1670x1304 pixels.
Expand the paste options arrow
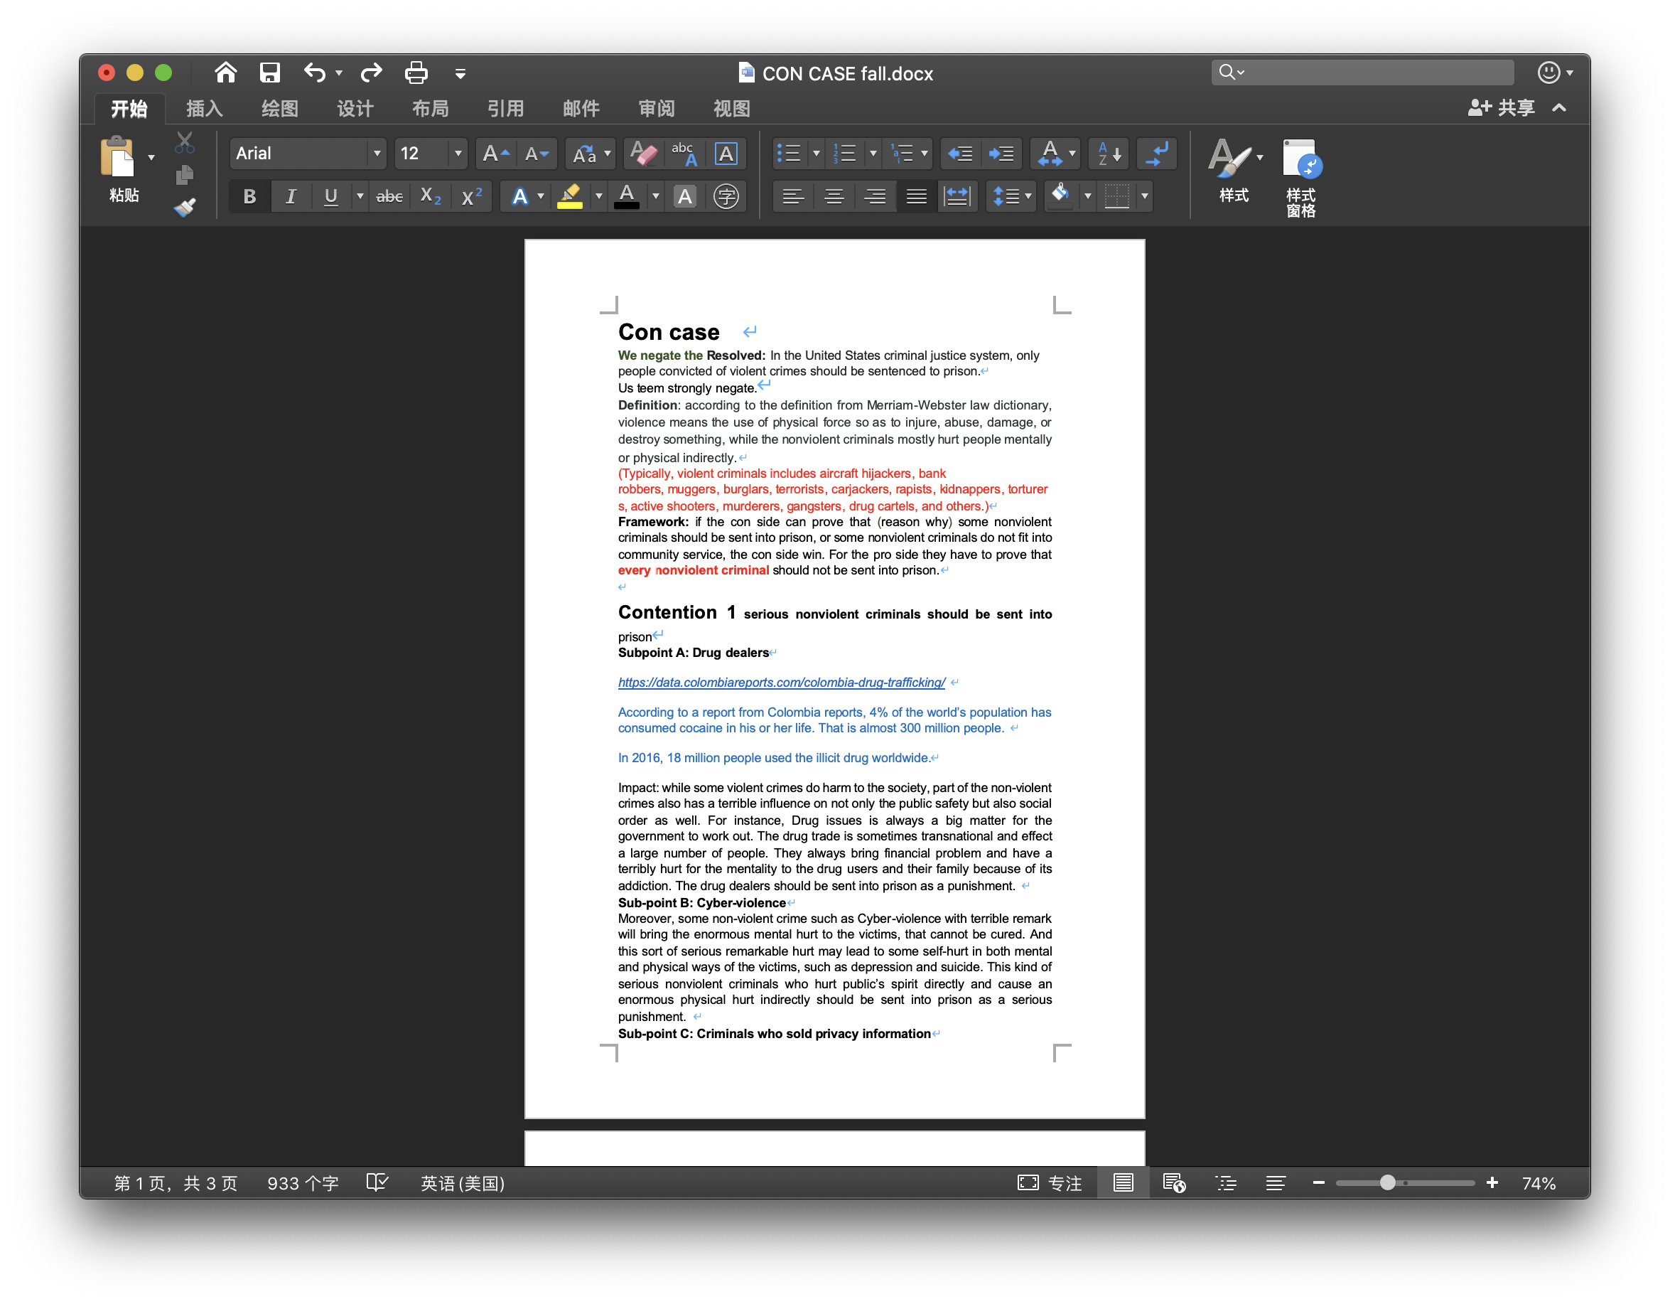[x=151, y=158]
